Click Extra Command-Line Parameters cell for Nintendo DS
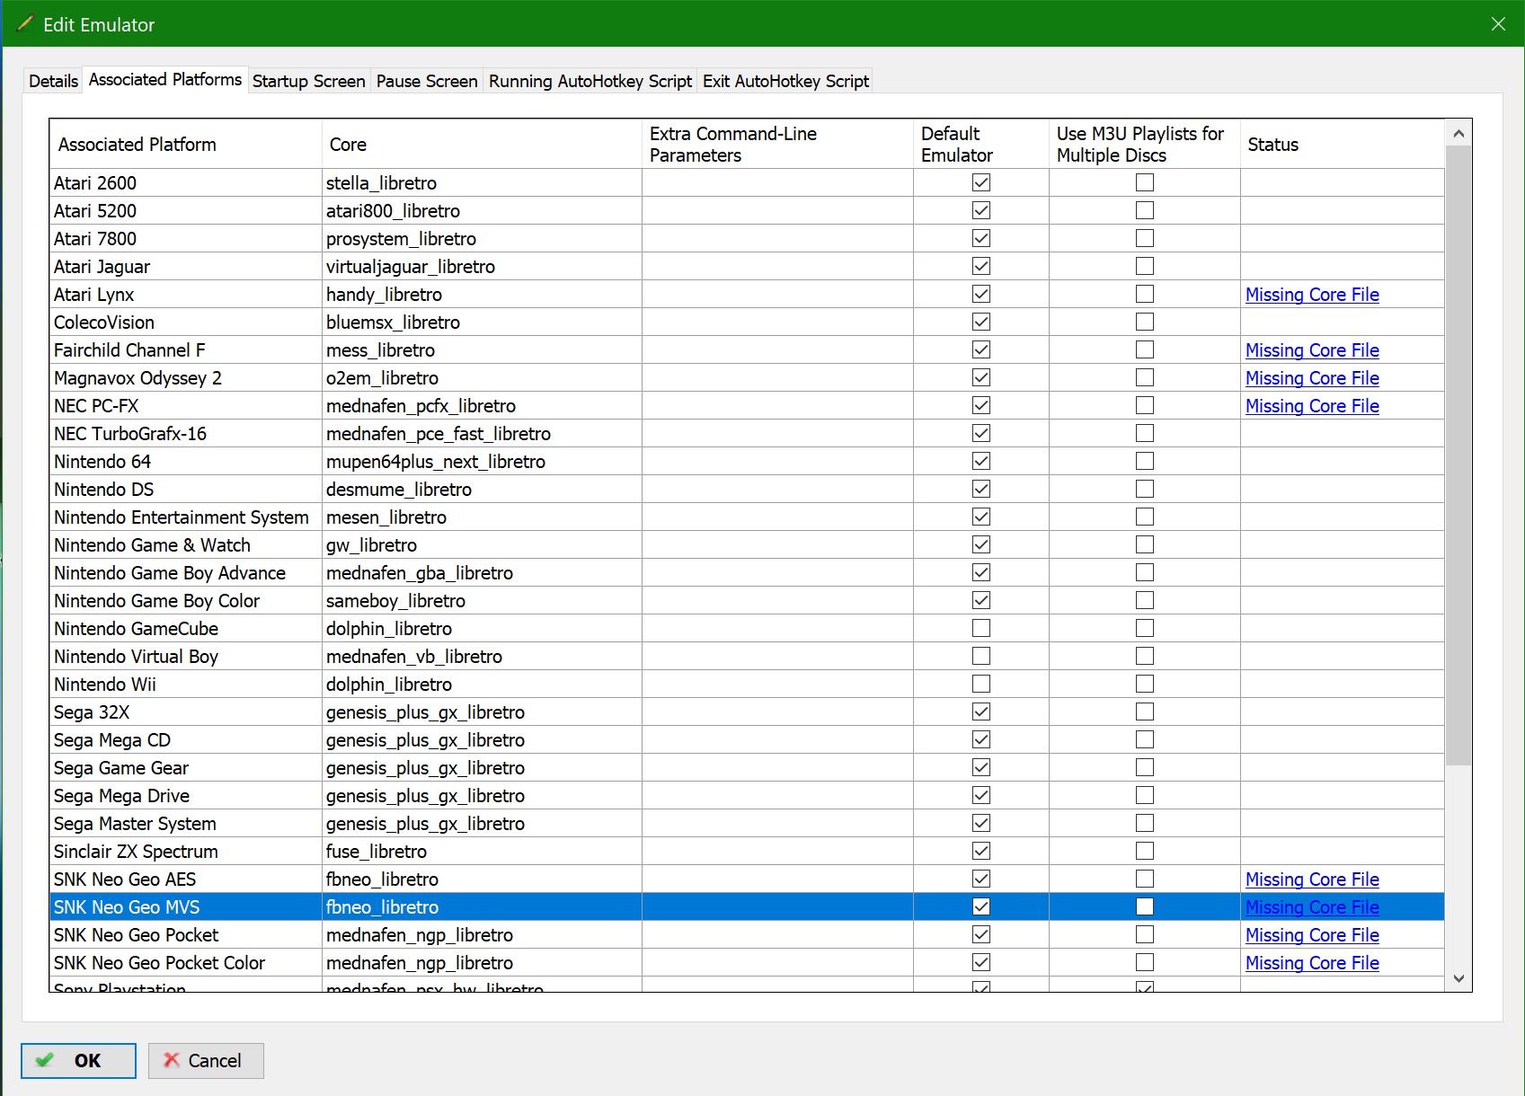 tap(777, 490)
